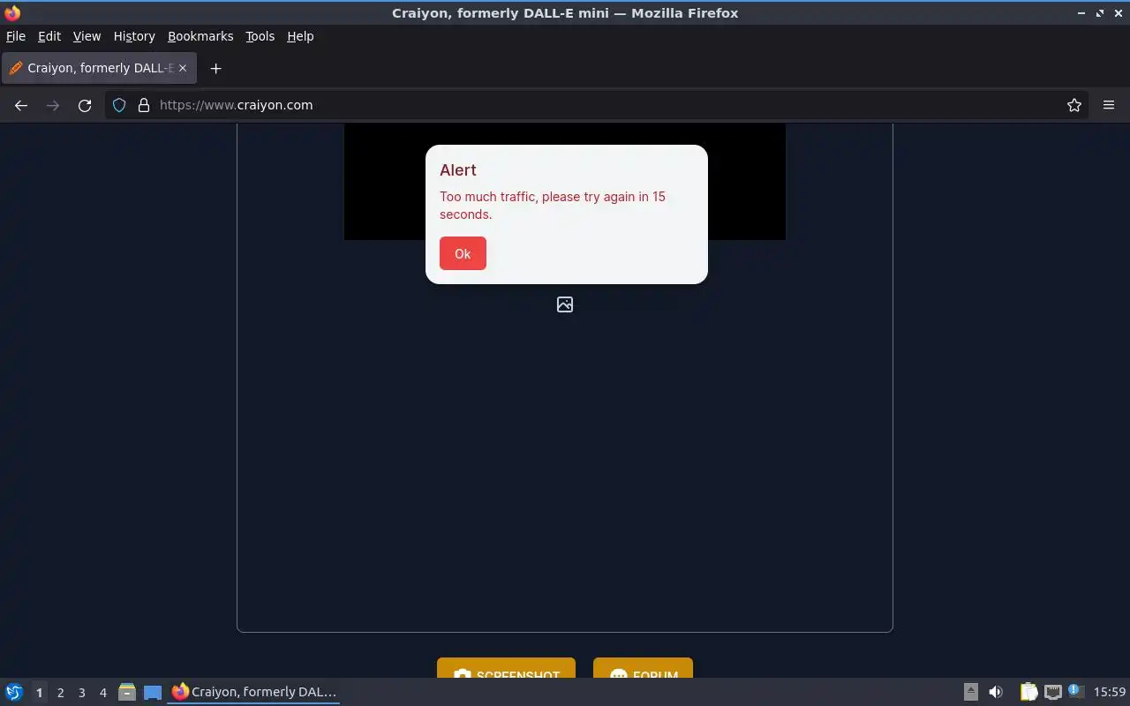This screenshot has width=1130, height=706.
Task: Switch to workspace 3
Action: [x=81, y=693]
